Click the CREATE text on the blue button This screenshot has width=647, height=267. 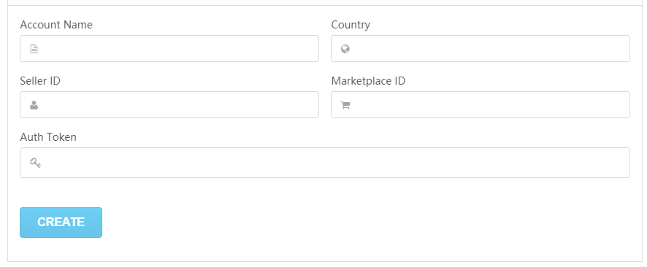click(x=61, y=222)
